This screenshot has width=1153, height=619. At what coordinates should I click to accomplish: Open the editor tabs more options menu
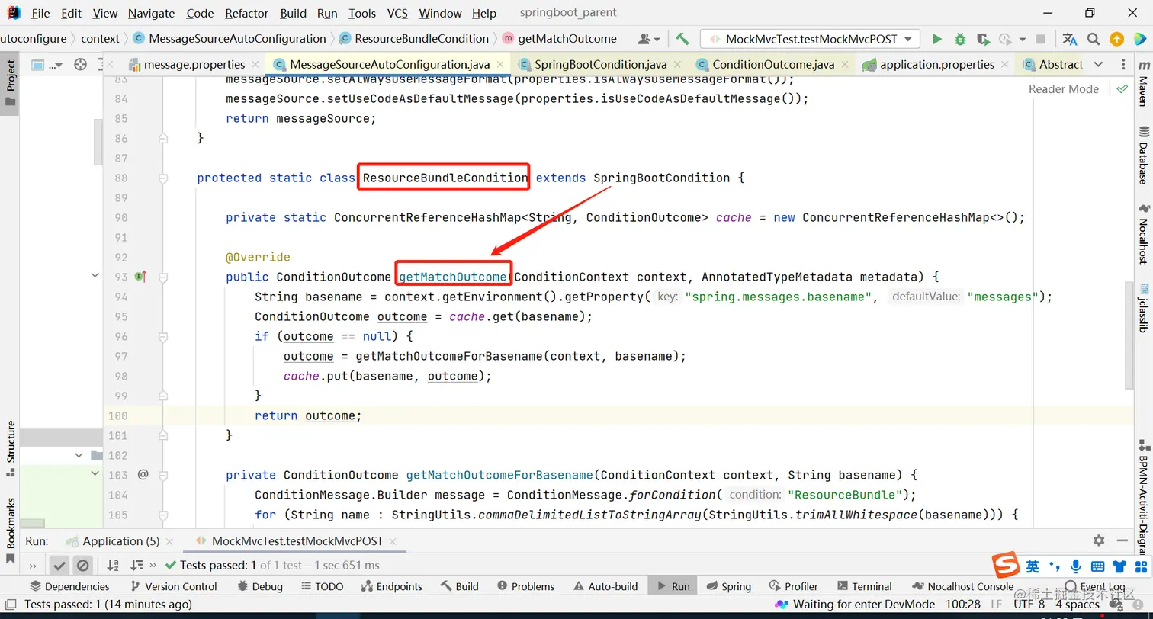(1123, 65)
